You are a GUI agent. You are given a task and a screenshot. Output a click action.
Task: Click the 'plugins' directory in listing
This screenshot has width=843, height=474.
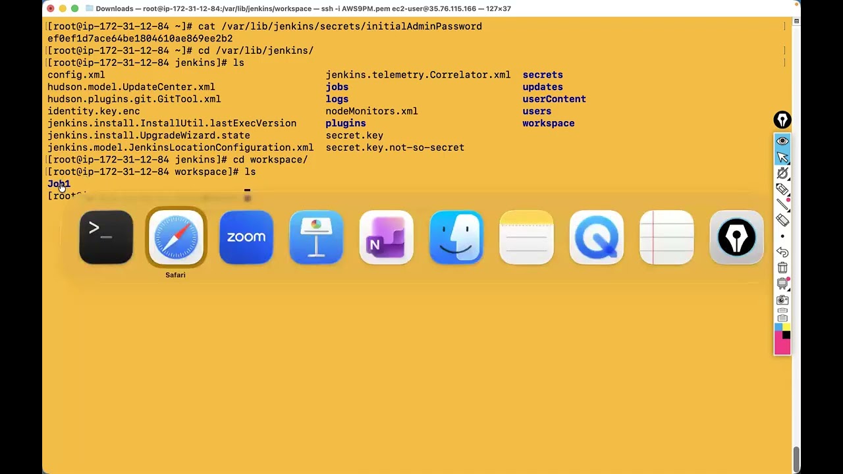[346, 123]
